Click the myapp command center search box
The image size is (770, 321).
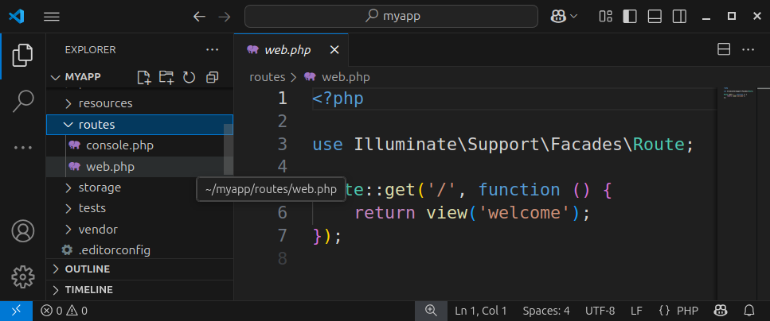392,16
